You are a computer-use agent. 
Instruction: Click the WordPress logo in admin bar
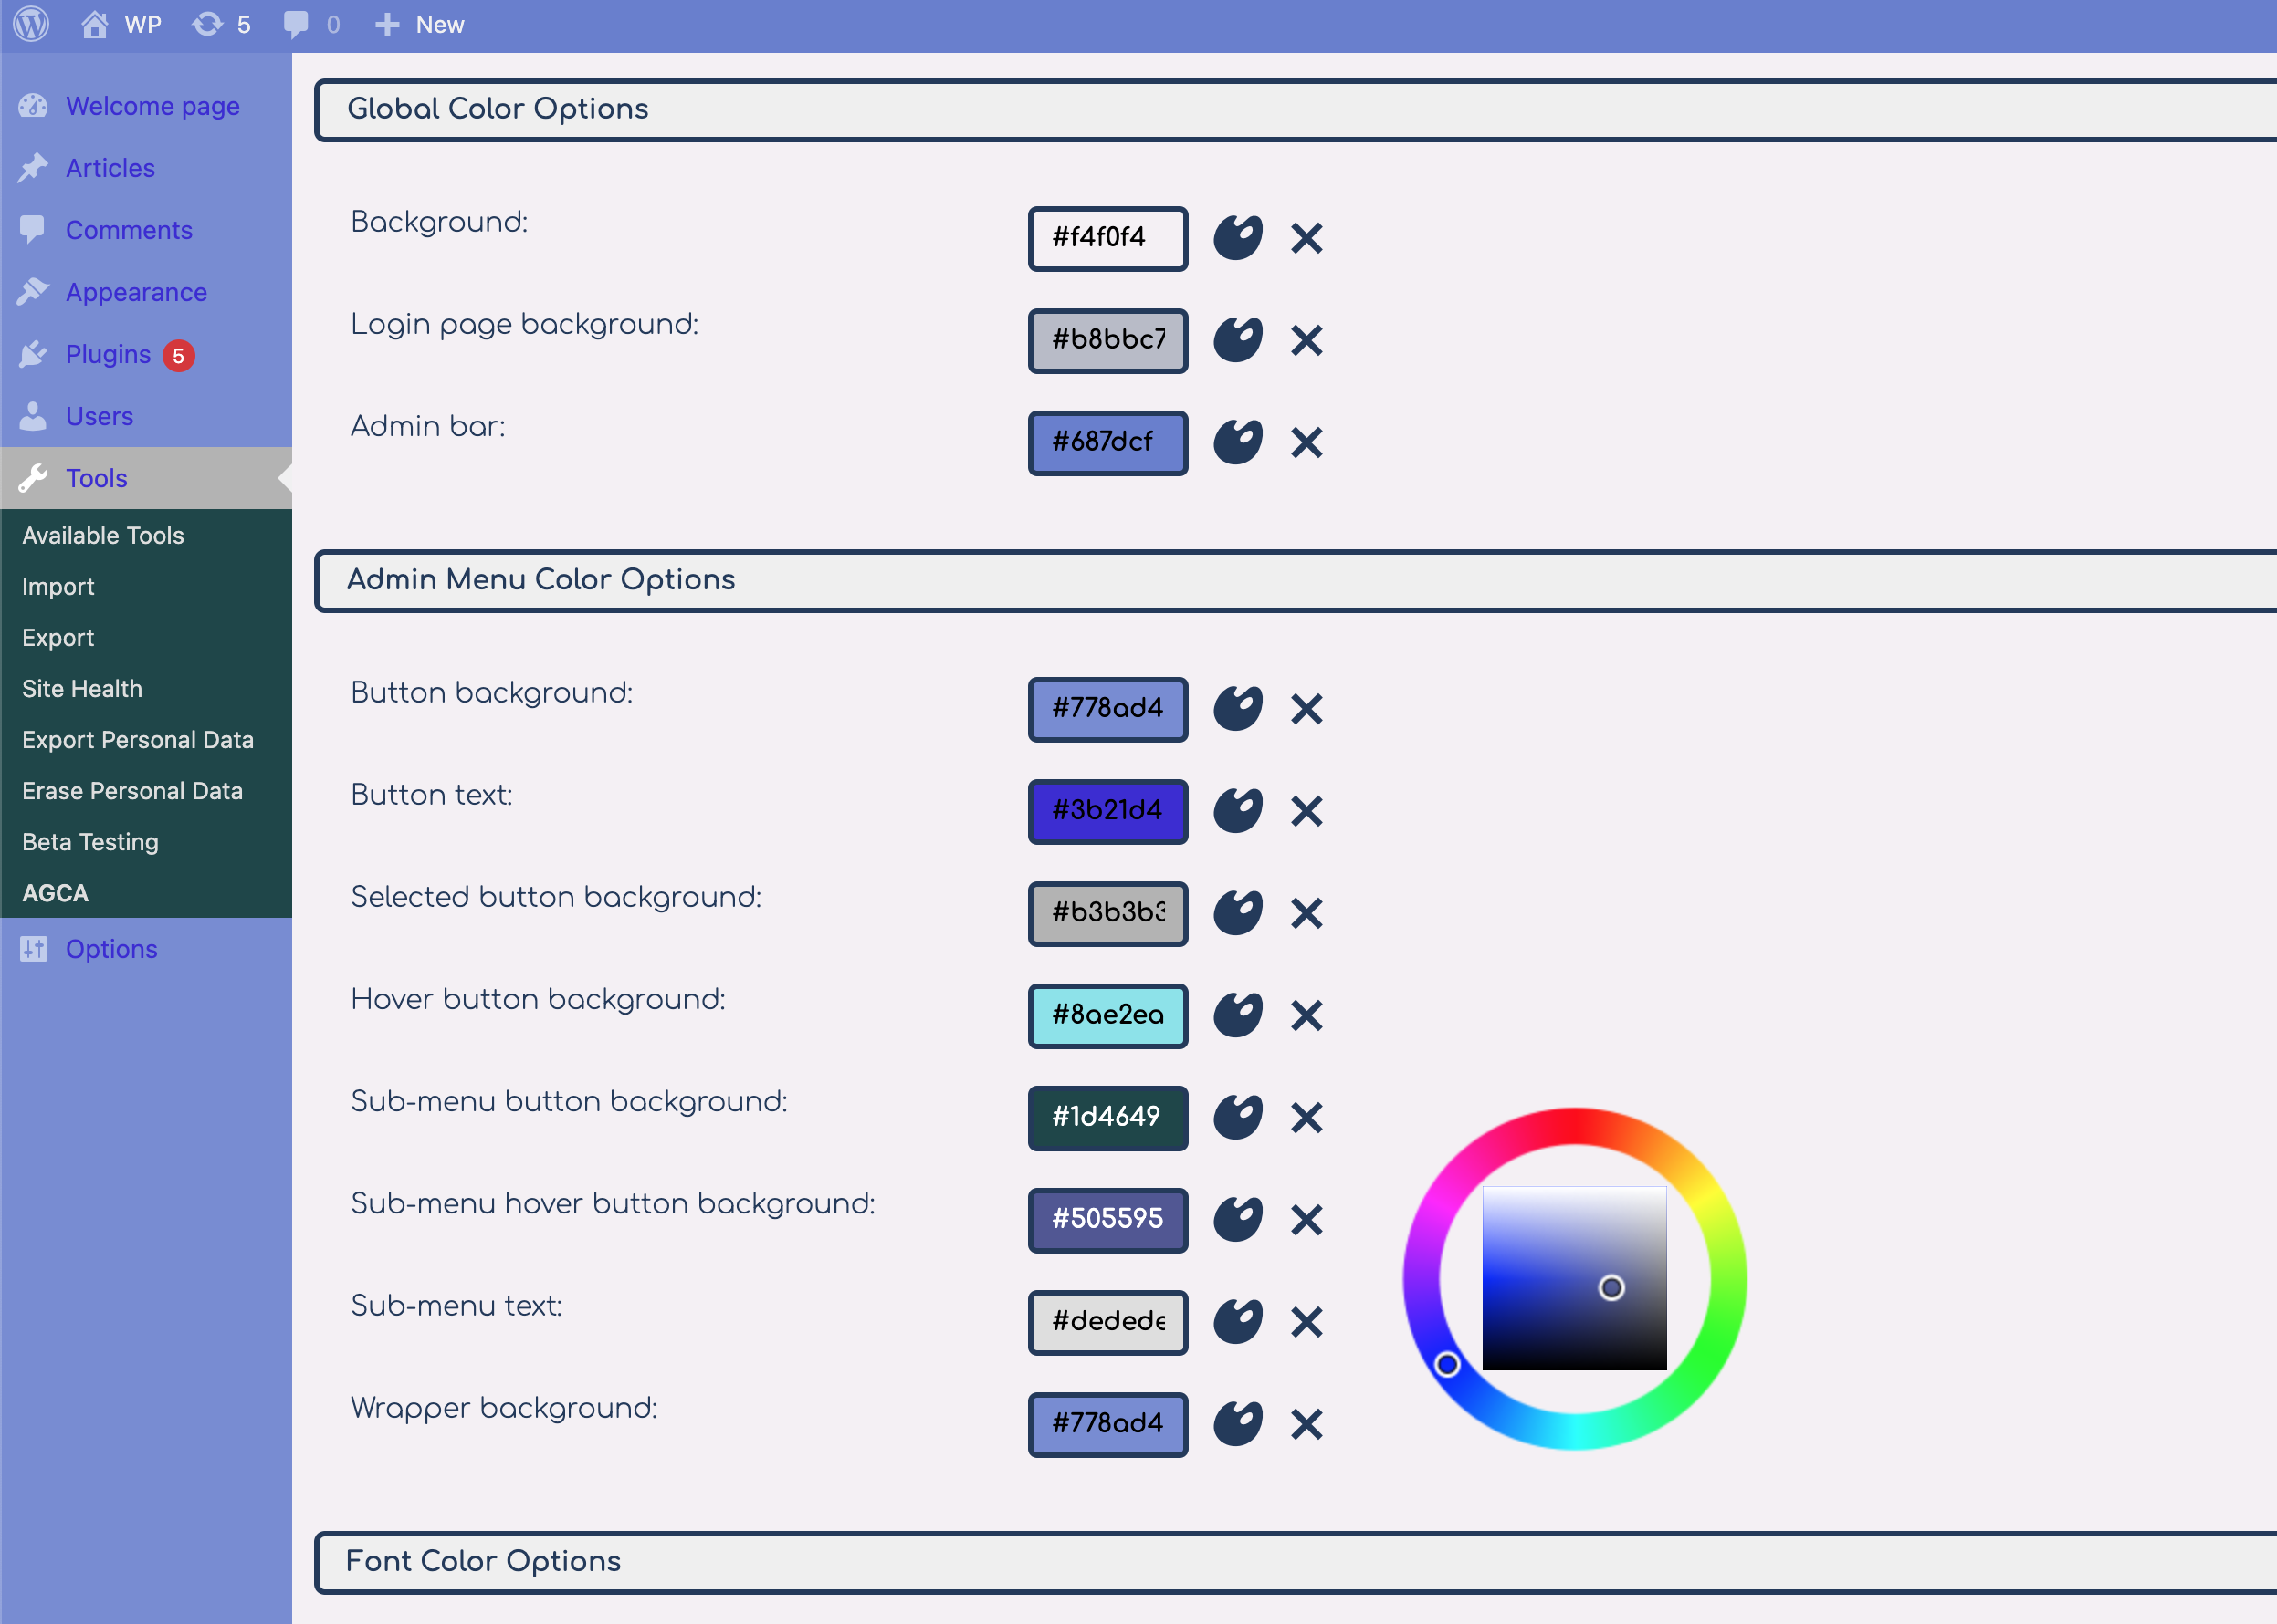click(x=31, y=24)
